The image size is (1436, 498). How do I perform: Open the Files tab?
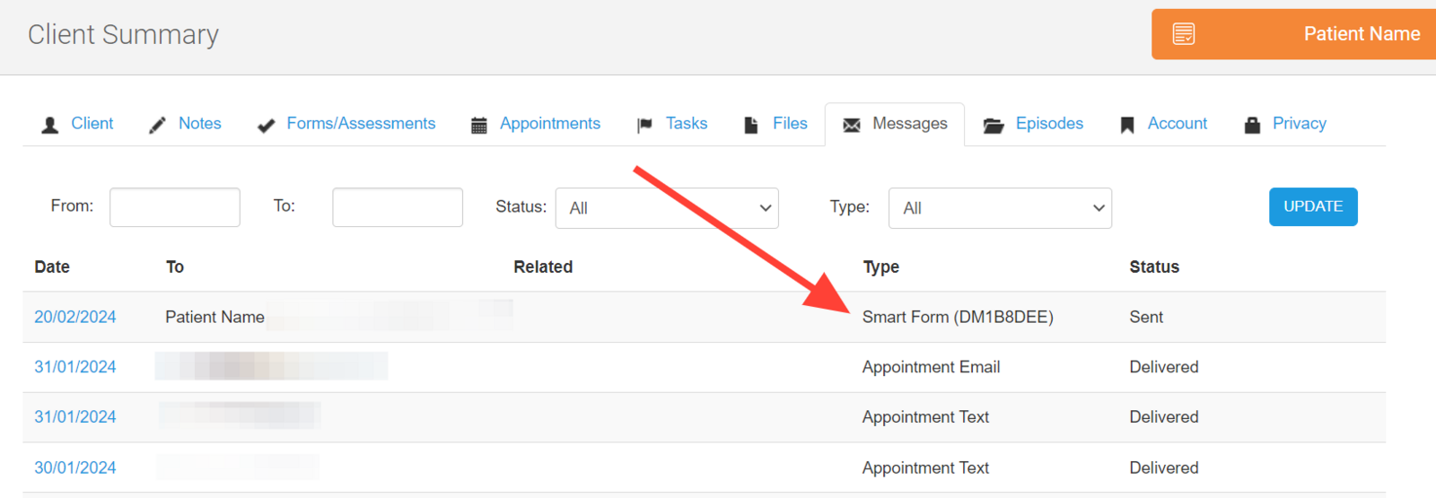(790, 124)
